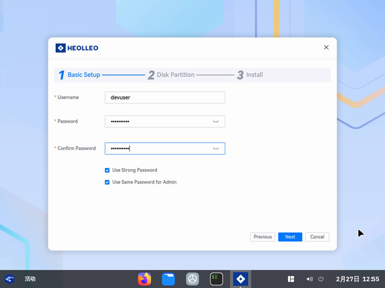Open the volume control in system tray
The image size is (385, 288).
click(309, 279)
